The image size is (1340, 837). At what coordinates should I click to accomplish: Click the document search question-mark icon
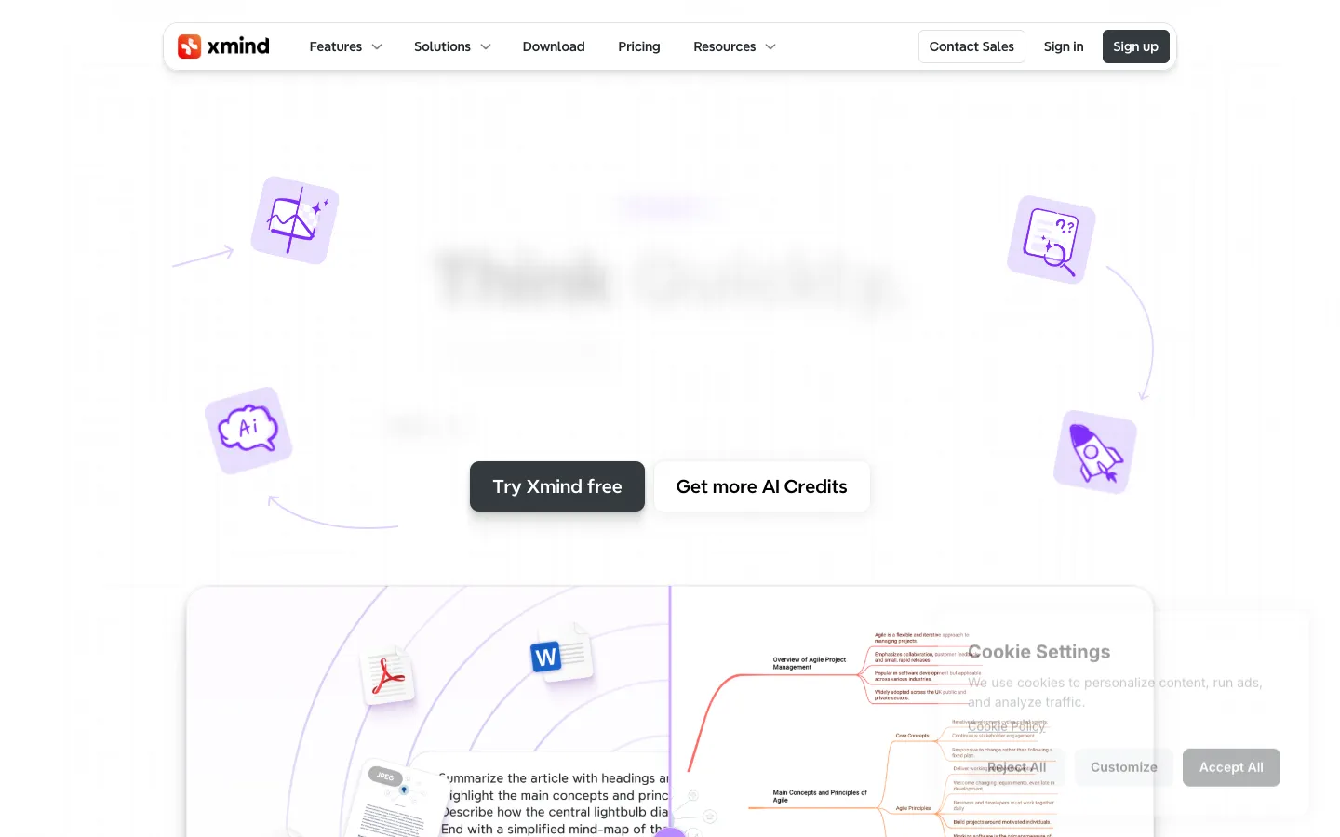click(1052, 239)
